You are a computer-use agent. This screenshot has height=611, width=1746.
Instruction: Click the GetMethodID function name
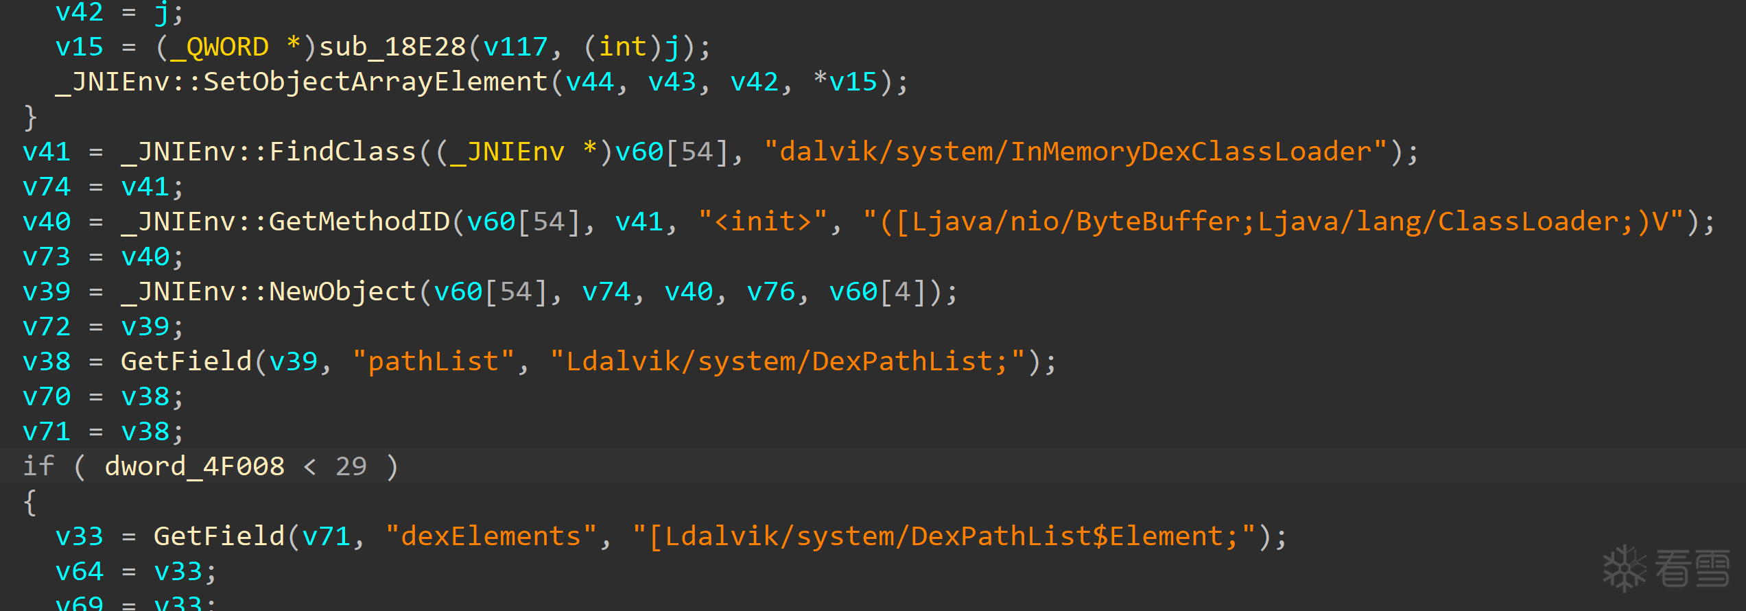coord(359,222)
